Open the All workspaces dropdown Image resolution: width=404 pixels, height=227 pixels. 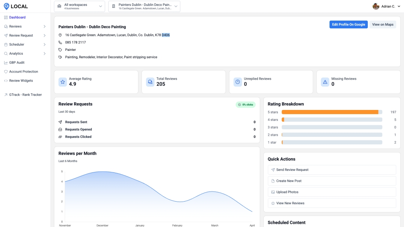[x=79, y=6]
